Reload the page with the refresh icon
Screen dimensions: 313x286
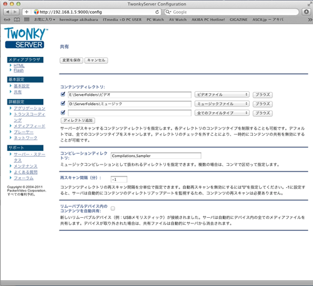coord(157,12)
